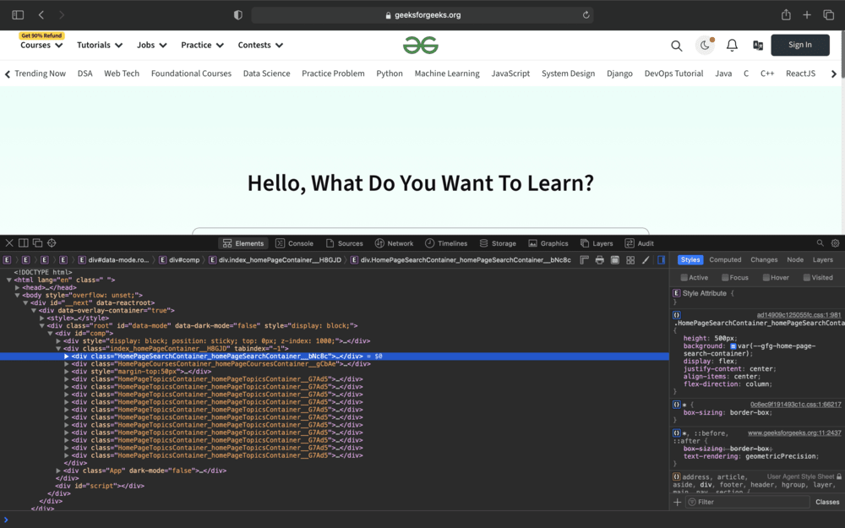Viewport: 845px width, 528px height.
Task: Open the website notifications bell
Action: pos(732,46)
